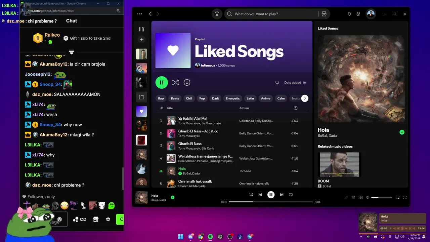Open the Date added sort dropdown
The width and height of the screenshot is (430, 242).
[x=295, y=82]
